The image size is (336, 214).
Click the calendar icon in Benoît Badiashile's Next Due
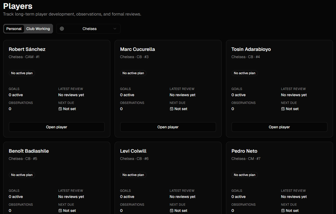click(x=60, y=211)
